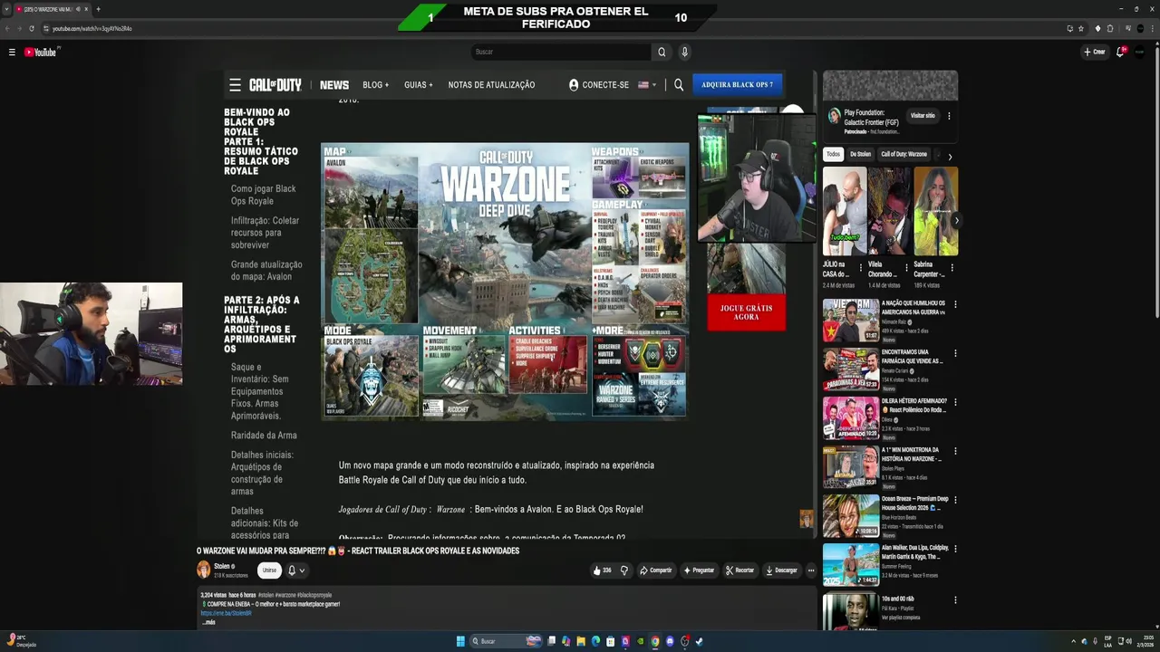
Task: Expand the description with '...más'
Action: point(208,622)
